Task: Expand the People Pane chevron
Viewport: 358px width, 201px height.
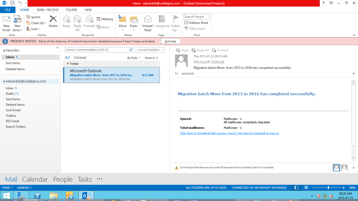Action: (354, 168)
